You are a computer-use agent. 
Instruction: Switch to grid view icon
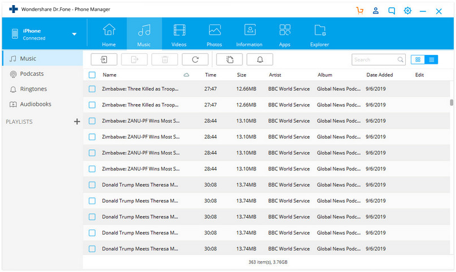(418, 59)
